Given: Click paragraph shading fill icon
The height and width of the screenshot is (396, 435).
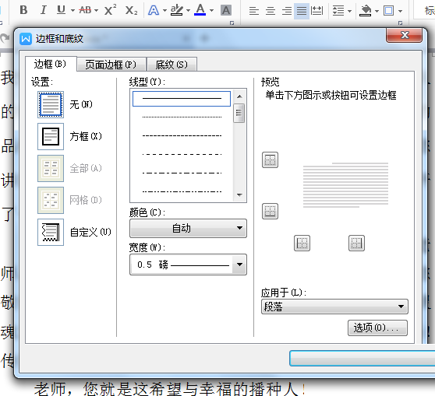Looking at the screenshot, I should pos(366,11).
